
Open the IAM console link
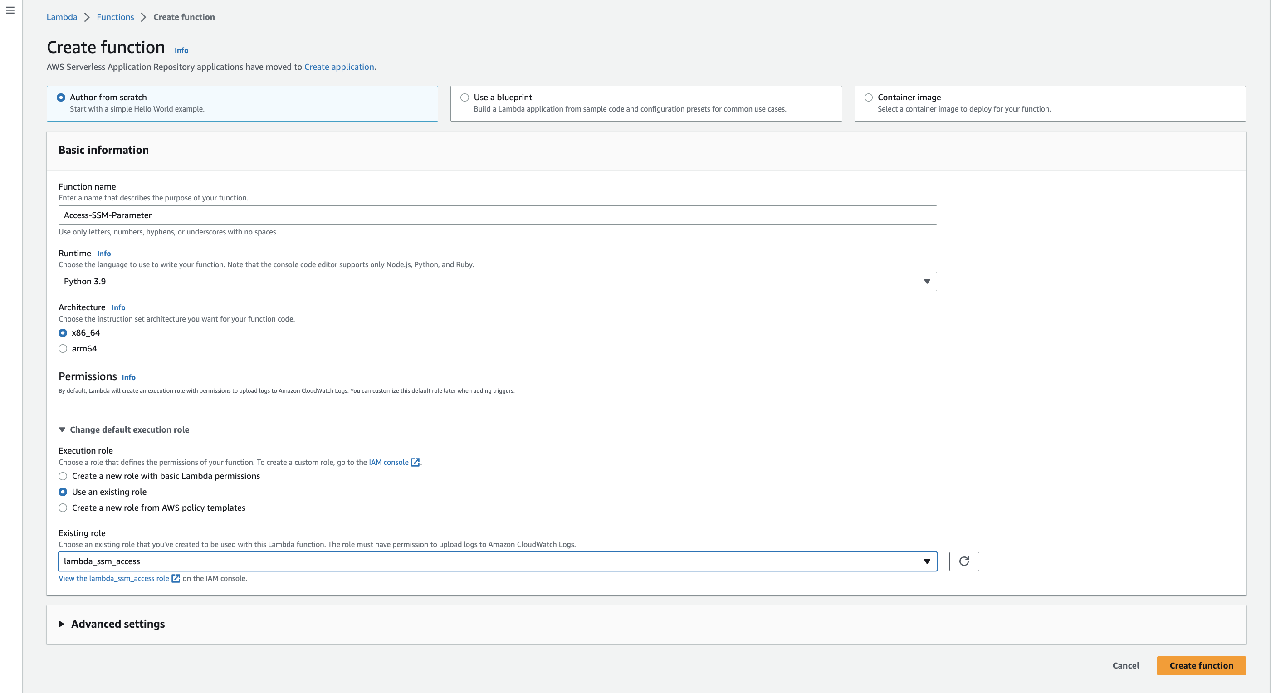pos(388,462)
